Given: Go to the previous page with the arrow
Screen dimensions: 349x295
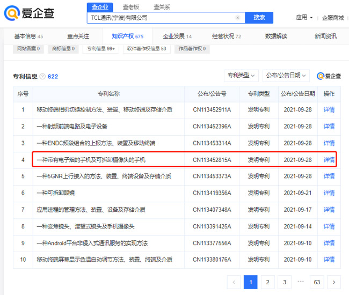Looking at the screenshot, I should coord(234,282).
